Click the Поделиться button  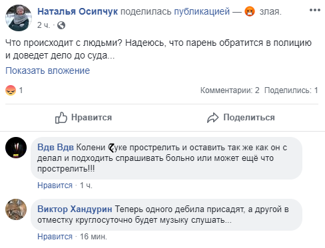click(241, 118)
